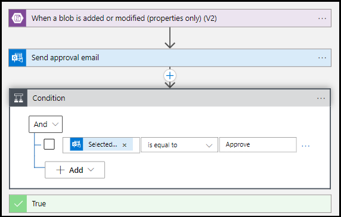Click the Azure Blob Storage trigger icon
Image resolution: width=341 pixels, height=217 pixels.
(x=17, y=18)
